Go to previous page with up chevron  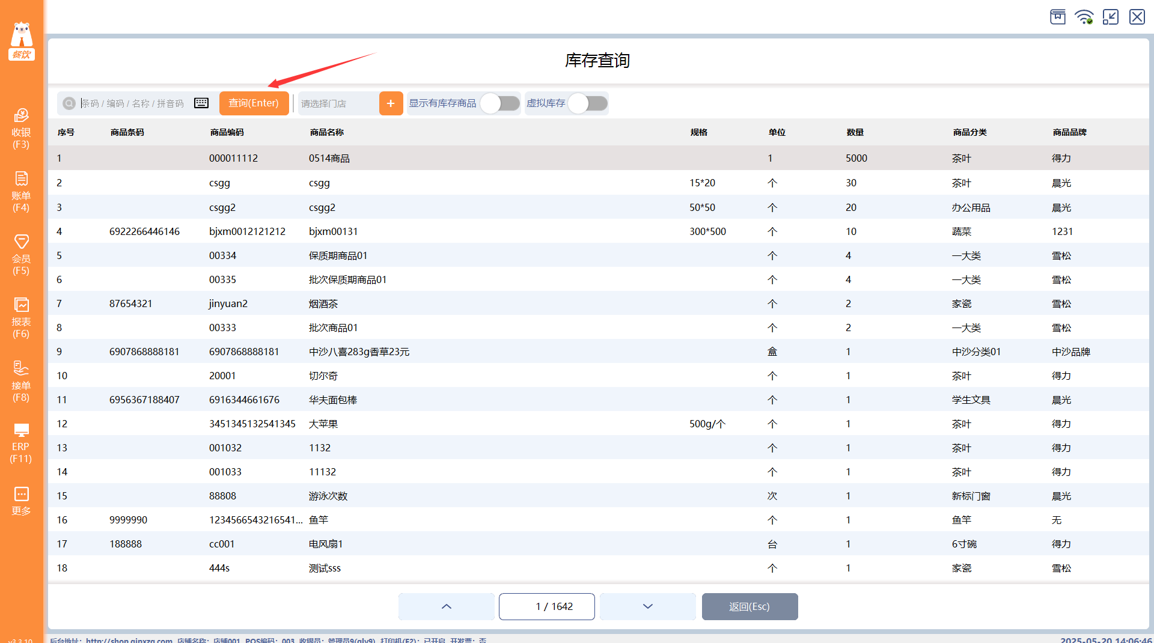click(447, 606)
